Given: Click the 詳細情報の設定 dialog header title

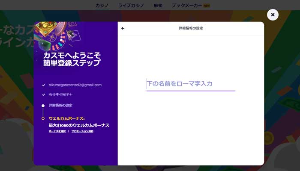Looking at the screenshot, I should point(191,28).
